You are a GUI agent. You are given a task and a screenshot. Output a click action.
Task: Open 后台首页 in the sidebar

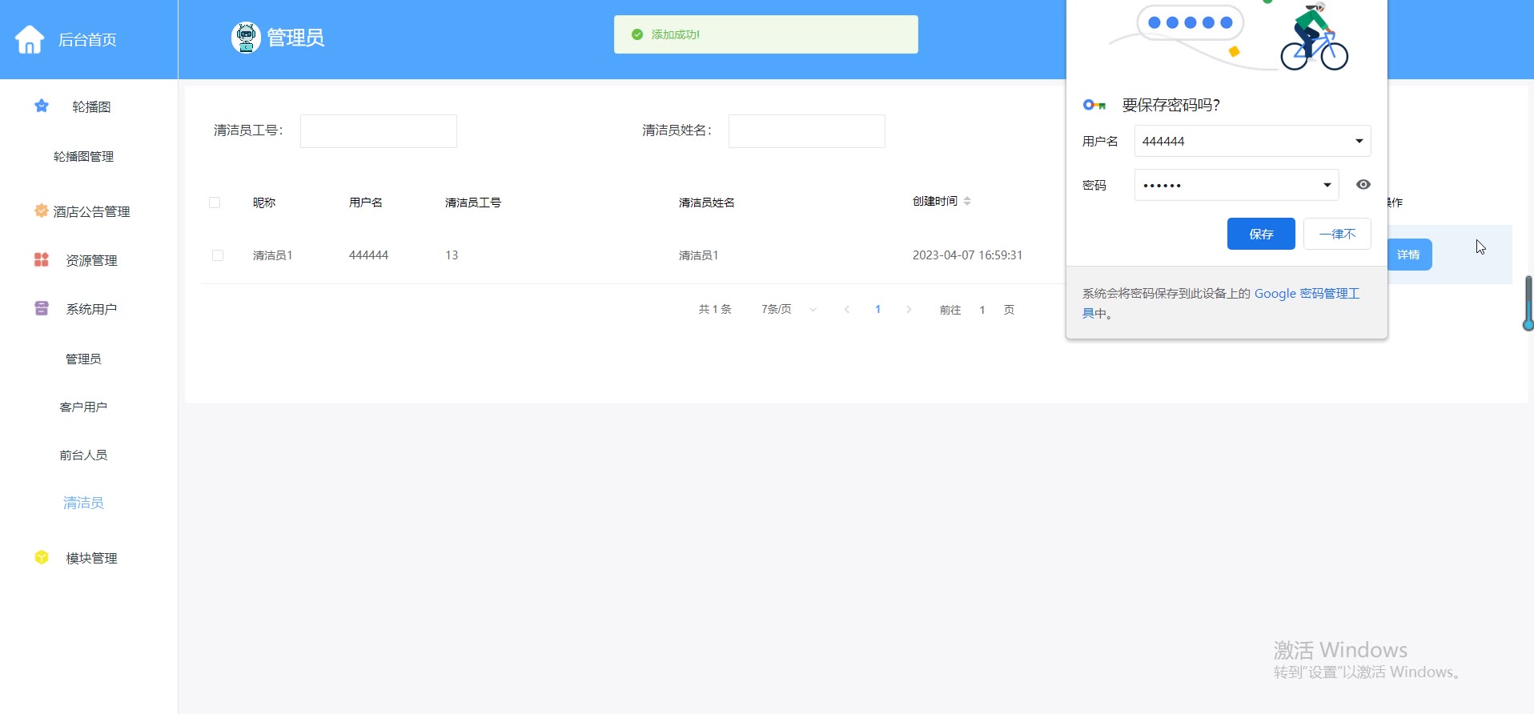(87, 39)
